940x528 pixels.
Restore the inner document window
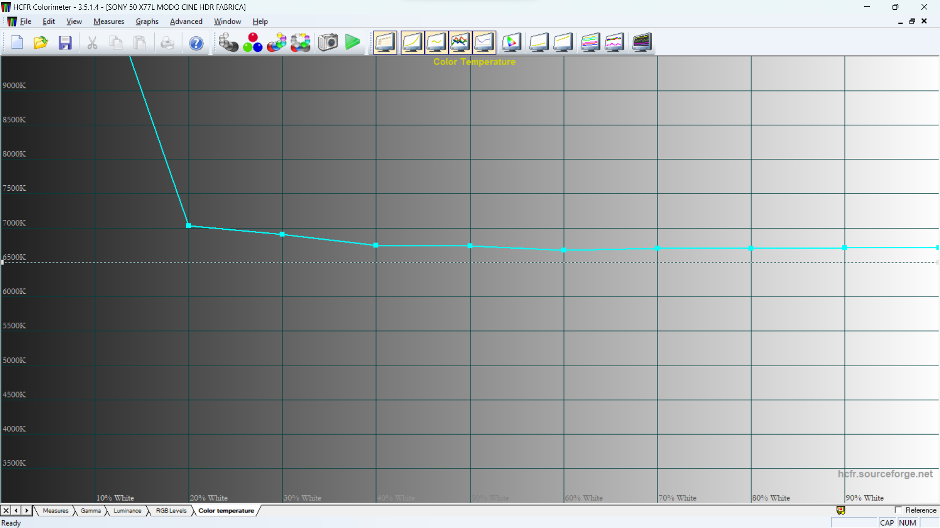tap(912, 22)
